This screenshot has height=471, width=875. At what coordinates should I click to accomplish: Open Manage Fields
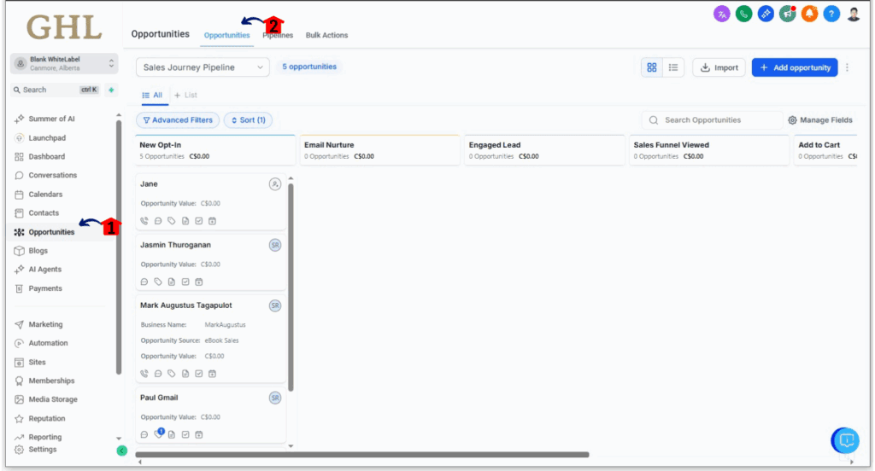(819, 119)
